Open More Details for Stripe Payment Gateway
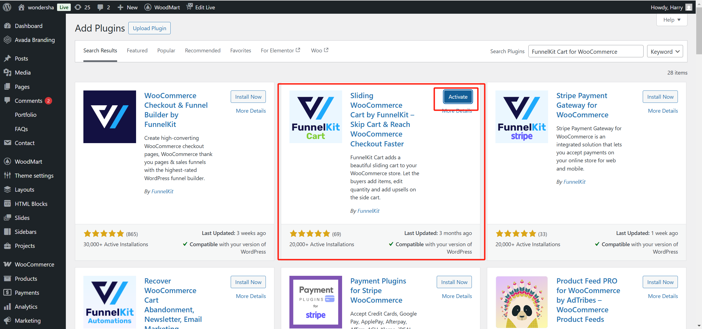 coord(662,111)
